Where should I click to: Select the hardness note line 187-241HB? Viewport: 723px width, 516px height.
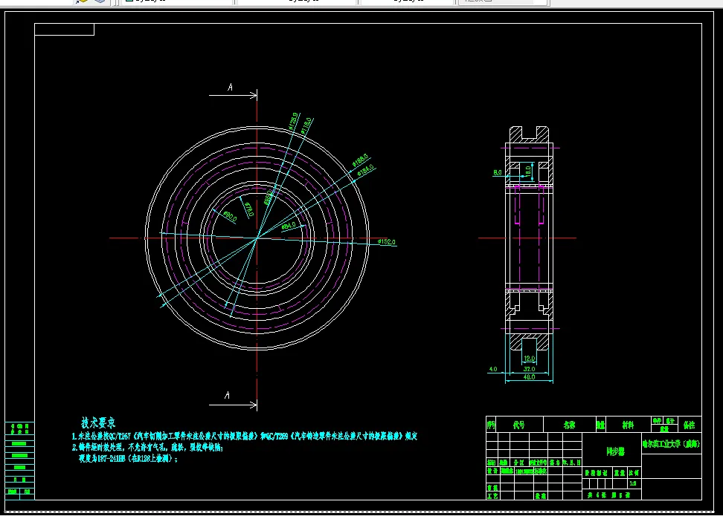point(128,459)
